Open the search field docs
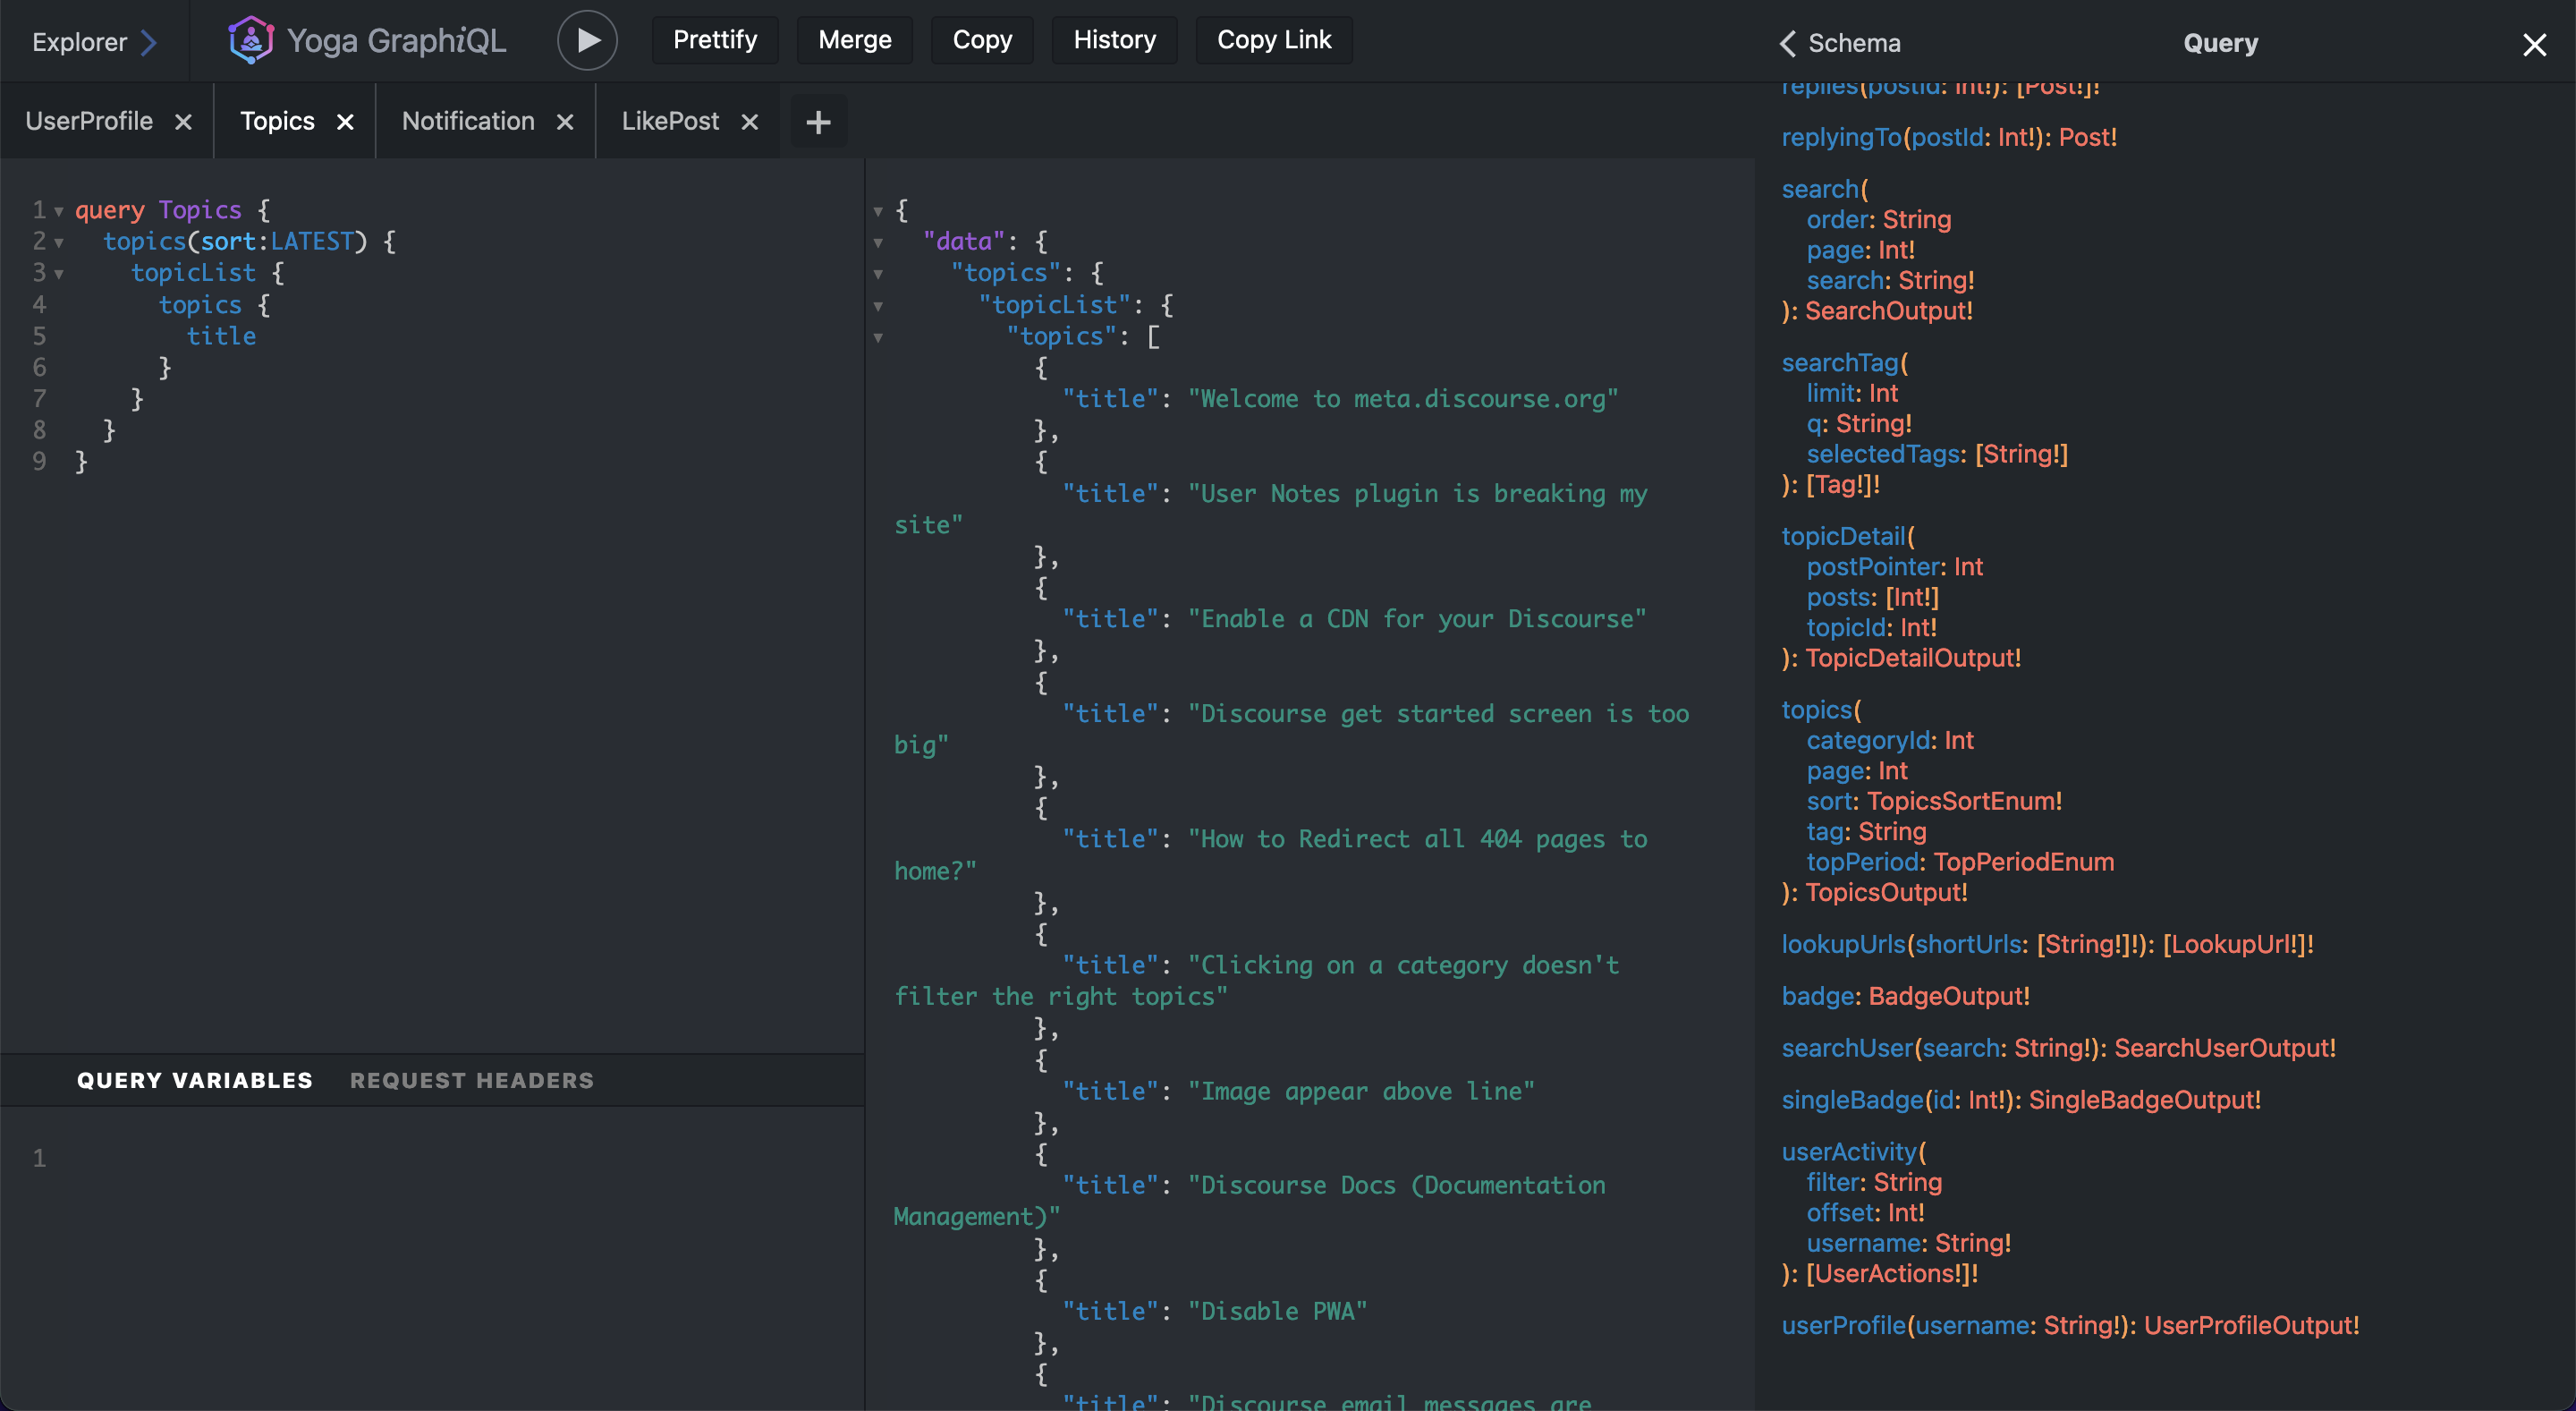2576x1411 pixels. [1820, 189]
